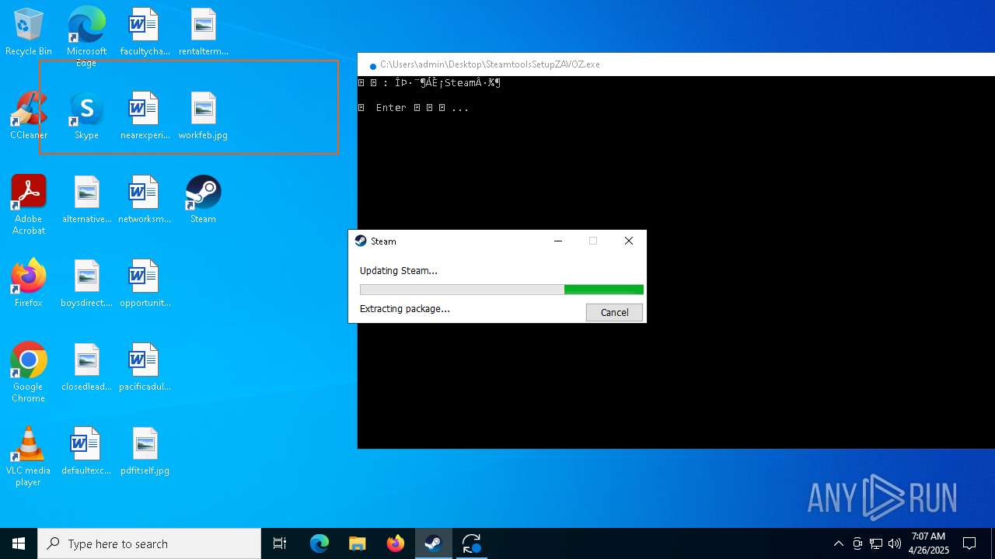This screenshot has height=559, width=995.
Task: Click the Extracting package... status text
Action: 404,309
